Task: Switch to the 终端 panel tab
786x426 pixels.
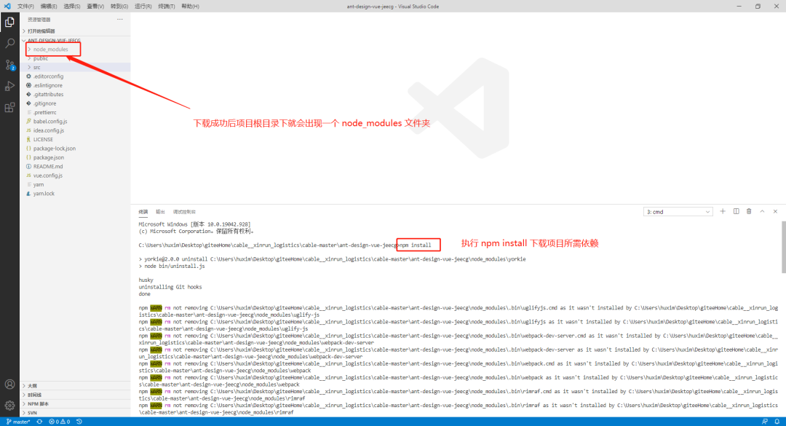Action: 143,212
